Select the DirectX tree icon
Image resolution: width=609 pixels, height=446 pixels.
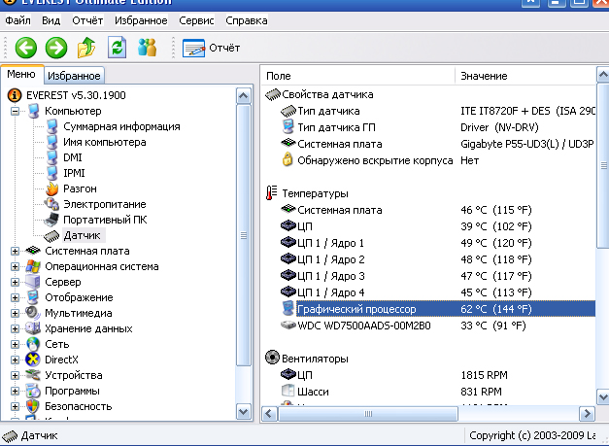(34, 360)
